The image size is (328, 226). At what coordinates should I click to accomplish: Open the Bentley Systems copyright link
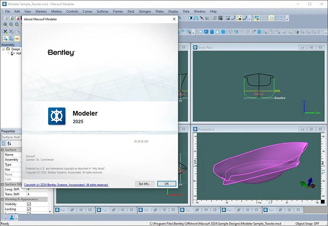[66, 185]
